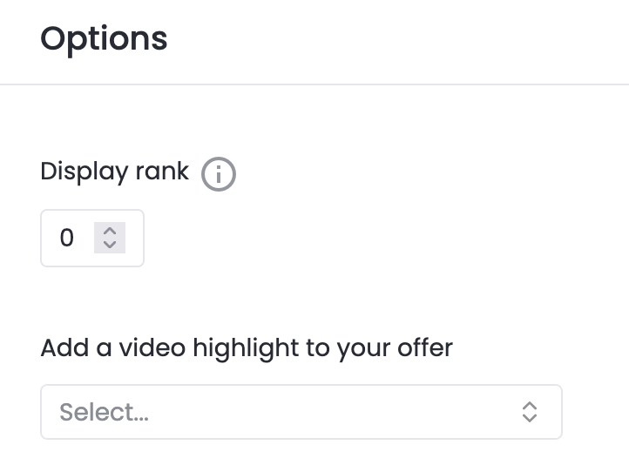Show tooltip via circled i icon
This screenshot has width=629, height=465.
(x=219, y=174)
